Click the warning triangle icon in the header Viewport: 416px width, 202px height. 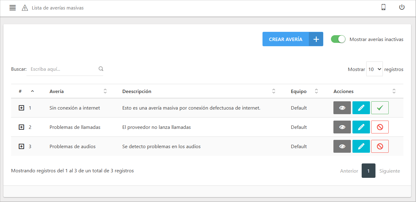[25, 8]
